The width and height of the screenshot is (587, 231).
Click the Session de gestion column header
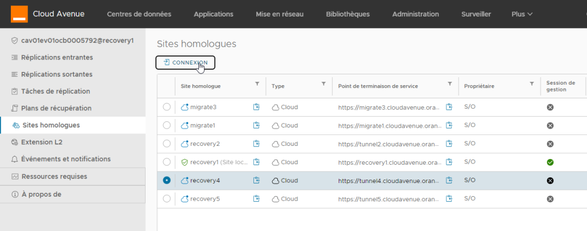tap(561, 86)
